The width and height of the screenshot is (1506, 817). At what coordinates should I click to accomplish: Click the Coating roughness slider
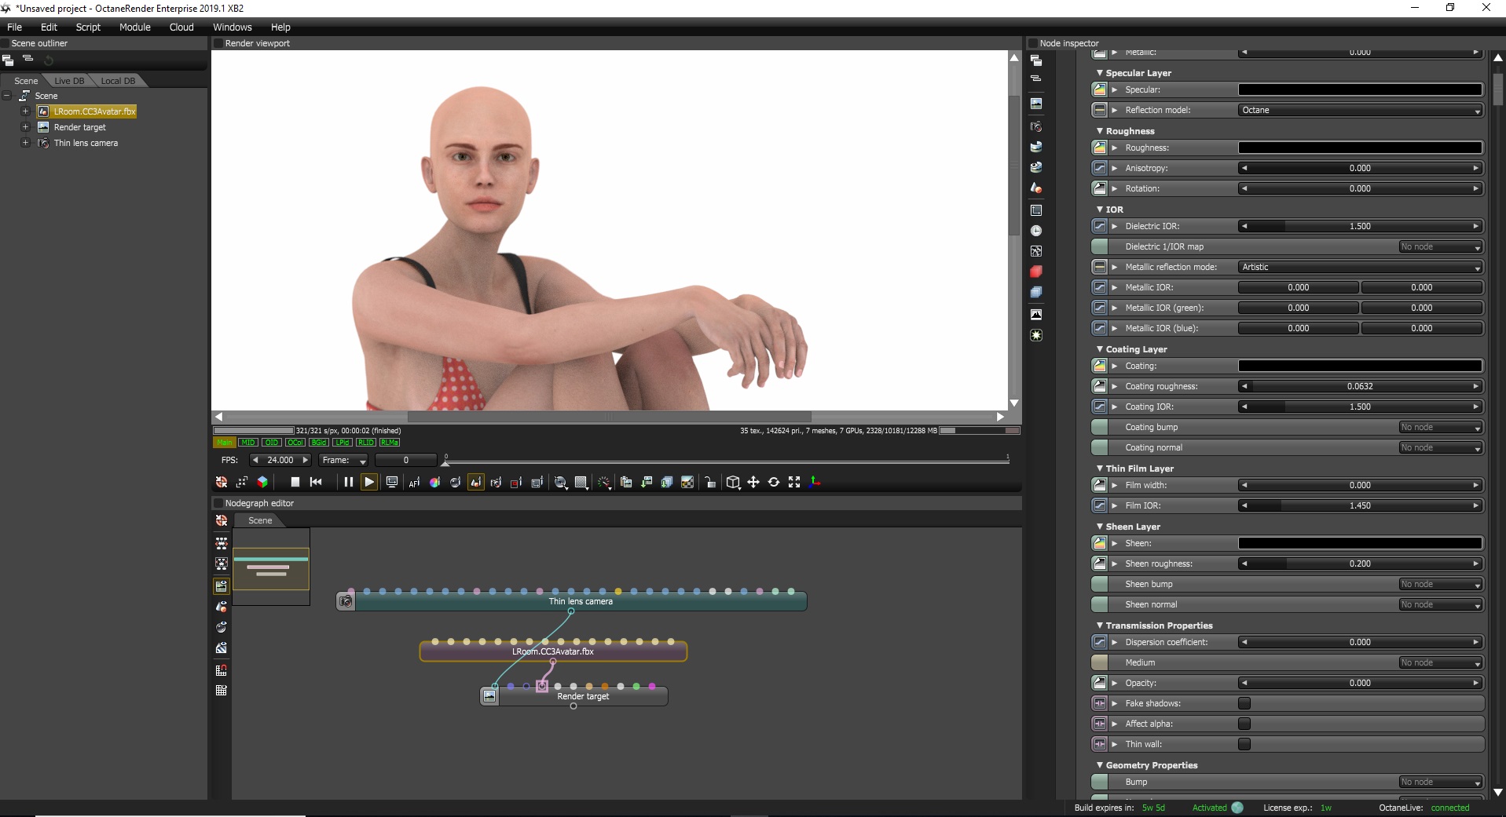[x=1361, y=387]
